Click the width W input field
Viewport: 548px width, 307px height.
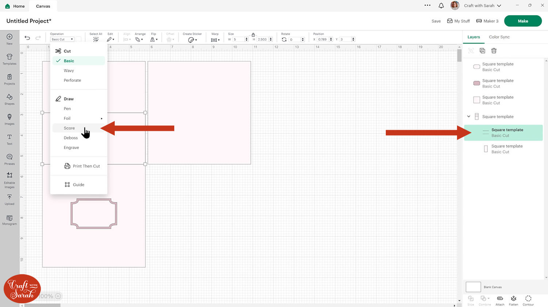point(239,39)
